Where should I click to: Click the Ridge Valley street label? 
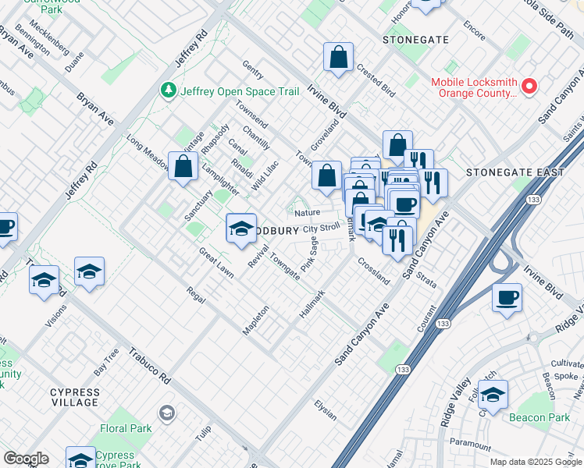click(455, 402)
